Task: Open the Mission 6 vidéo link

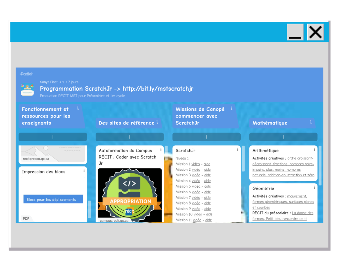Action: pyautogui.click(x=196, y=192)
